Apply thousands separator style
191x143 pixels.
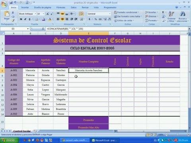pyautogui.click(x=100, y=19)
